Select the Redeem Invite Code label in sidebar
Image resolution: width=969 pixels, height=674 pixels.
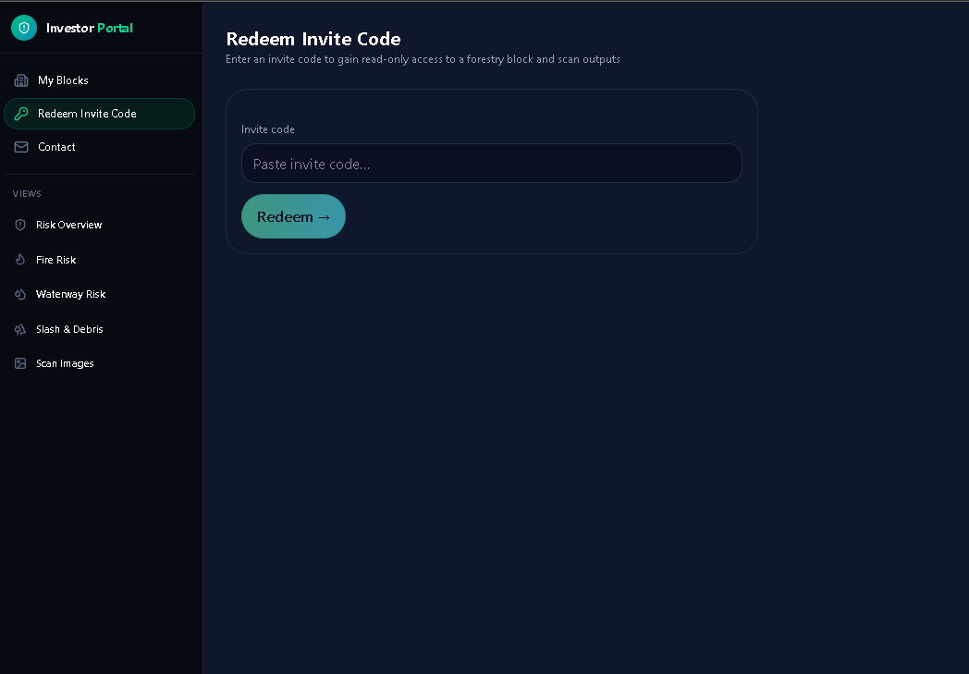(87, 114)
